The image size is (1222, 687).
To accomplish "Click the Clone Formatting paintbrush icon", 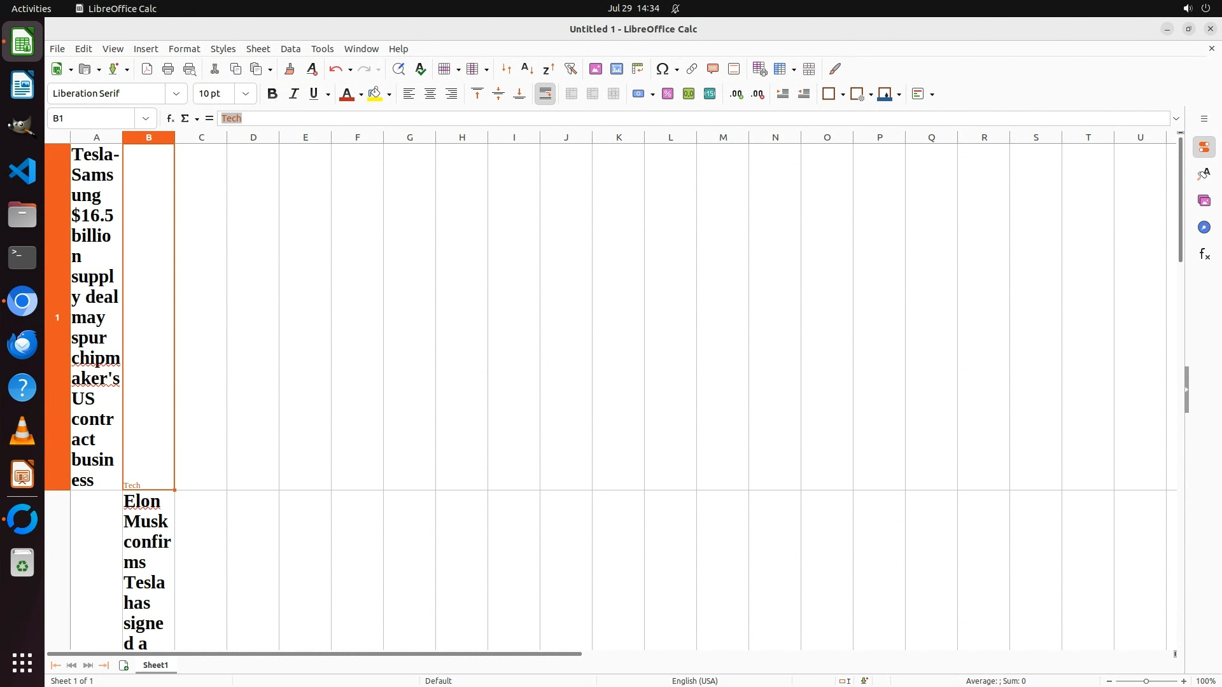I will click(290, 69).
